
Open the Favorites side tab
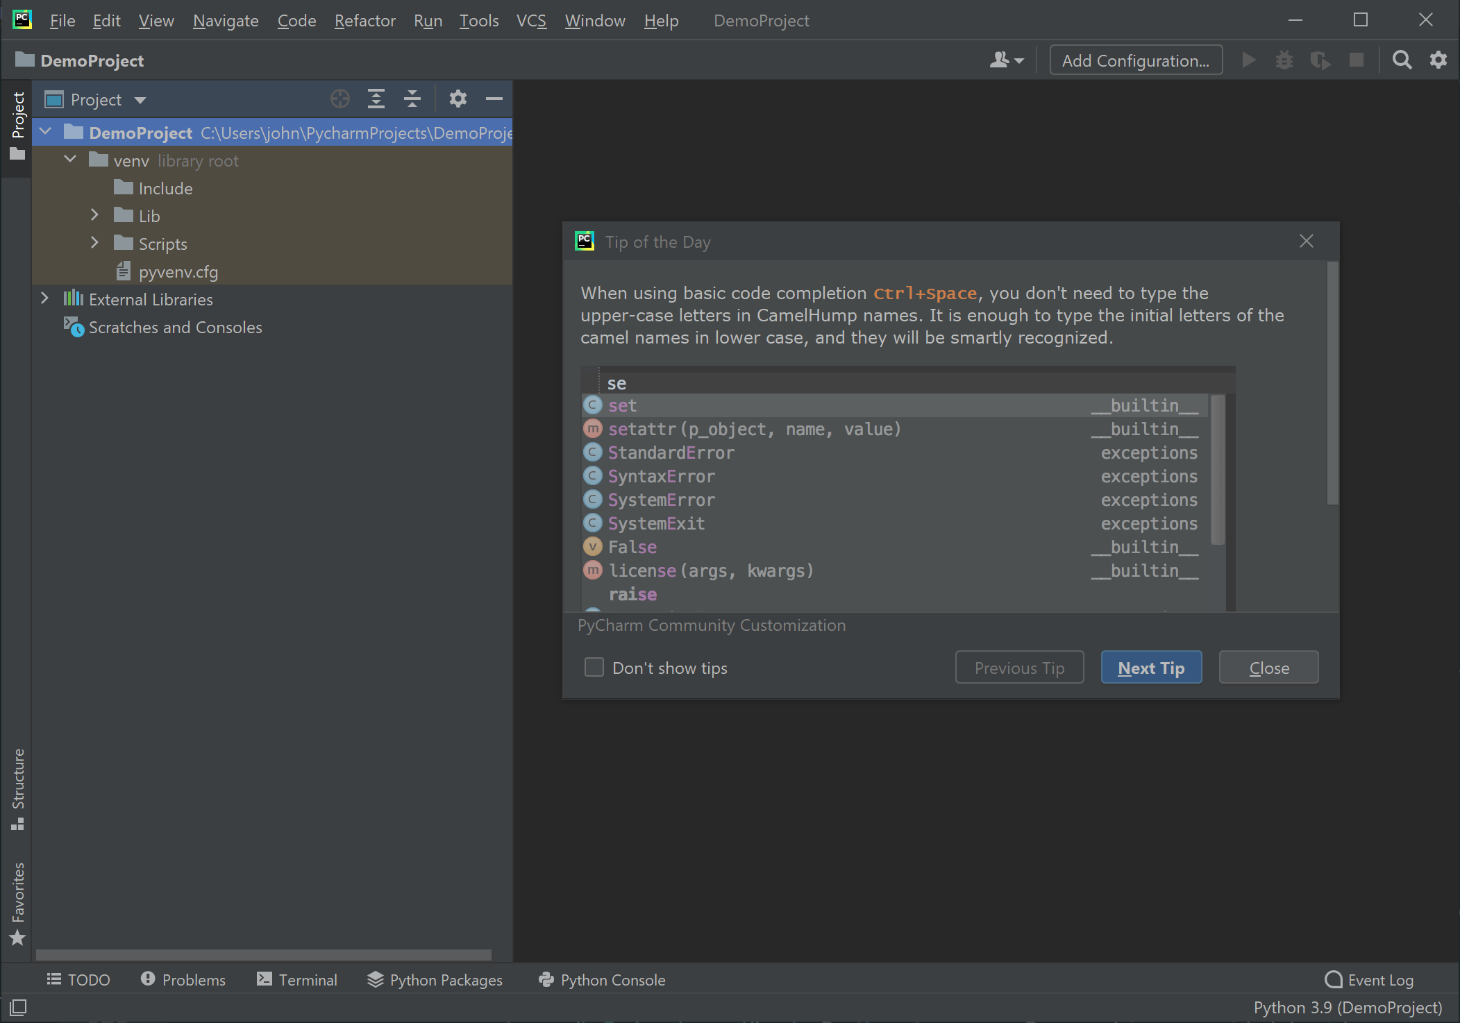17,904
